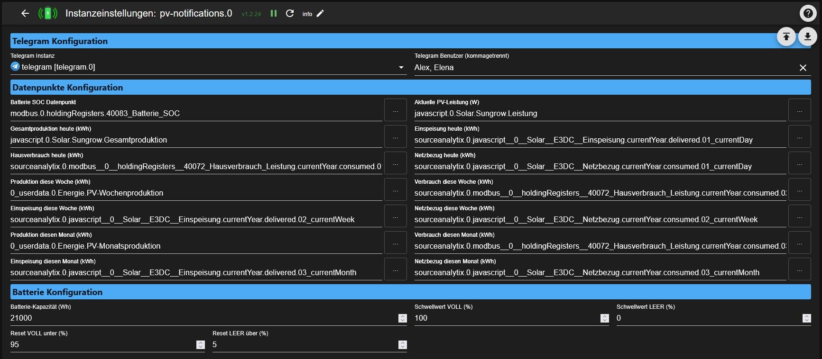Click the Reset LEER über stepper
This screenshot has width=822, height=359.
pyautogui.click(x=402, y=345)
